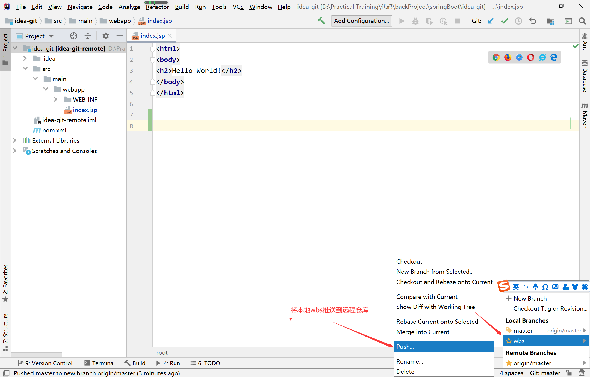This screenshot has width=590, height=377.
Task: Click horizontal scrollbar under Project tree
Action: (x=36, y=354)
